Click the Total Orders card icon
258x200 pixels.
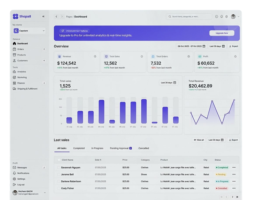[x=153, y=57]
